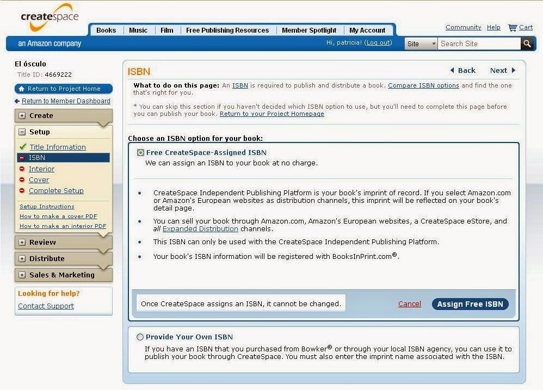Open the Cover setup step
Screen dimensions: 543x390
(39, 180)
